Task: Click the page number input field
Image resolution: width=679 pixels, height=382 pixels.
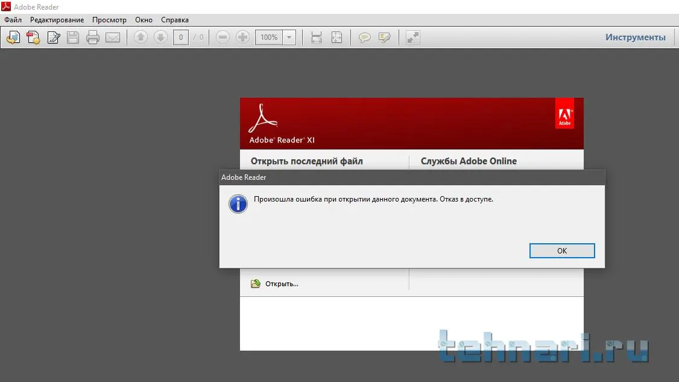Action: point(180,37)
